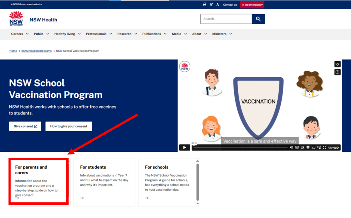Click arrow in For parents and carers card
The width and height of the screenshot is (351, 218).
tap(17, 198)
